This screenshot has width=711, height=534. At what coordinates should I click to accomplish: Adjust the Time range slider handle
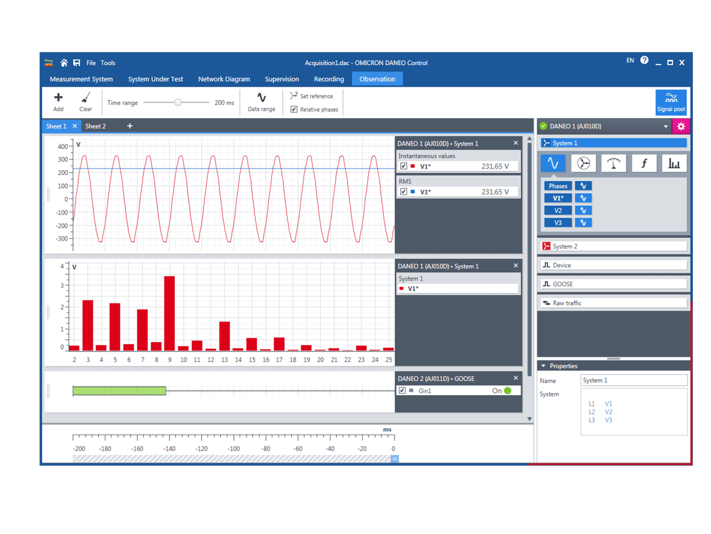(178, 102)
